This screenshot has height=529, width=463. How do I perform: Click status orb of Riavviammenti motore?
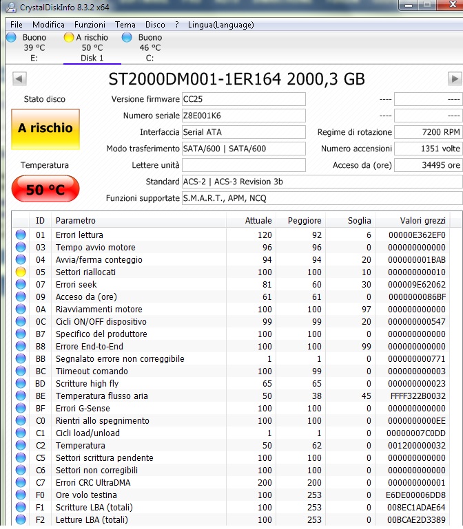21,309
